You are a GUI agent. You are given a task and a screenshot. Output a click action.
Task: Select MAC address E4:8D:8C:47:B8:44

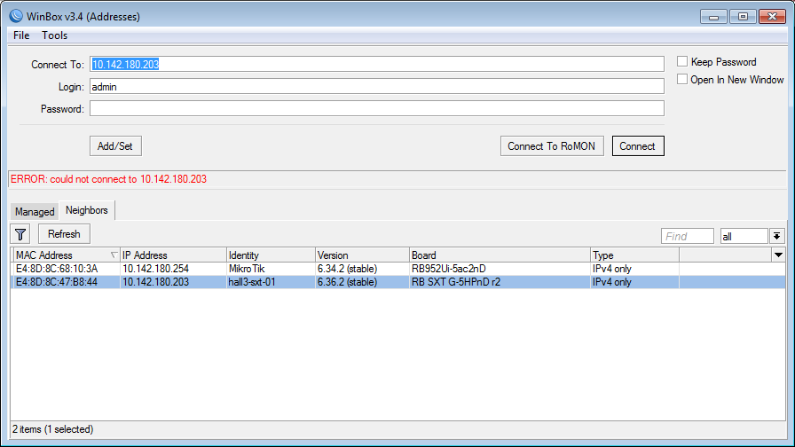point(57,282)
